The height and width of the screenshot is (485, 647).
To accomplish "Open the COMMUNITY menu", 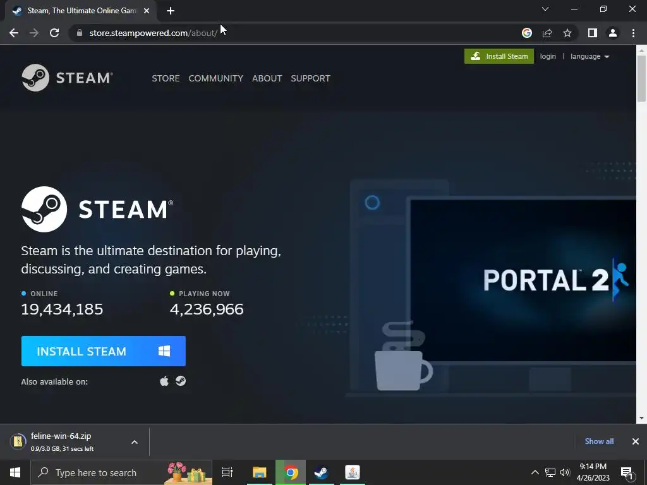I will coord(216,78).
